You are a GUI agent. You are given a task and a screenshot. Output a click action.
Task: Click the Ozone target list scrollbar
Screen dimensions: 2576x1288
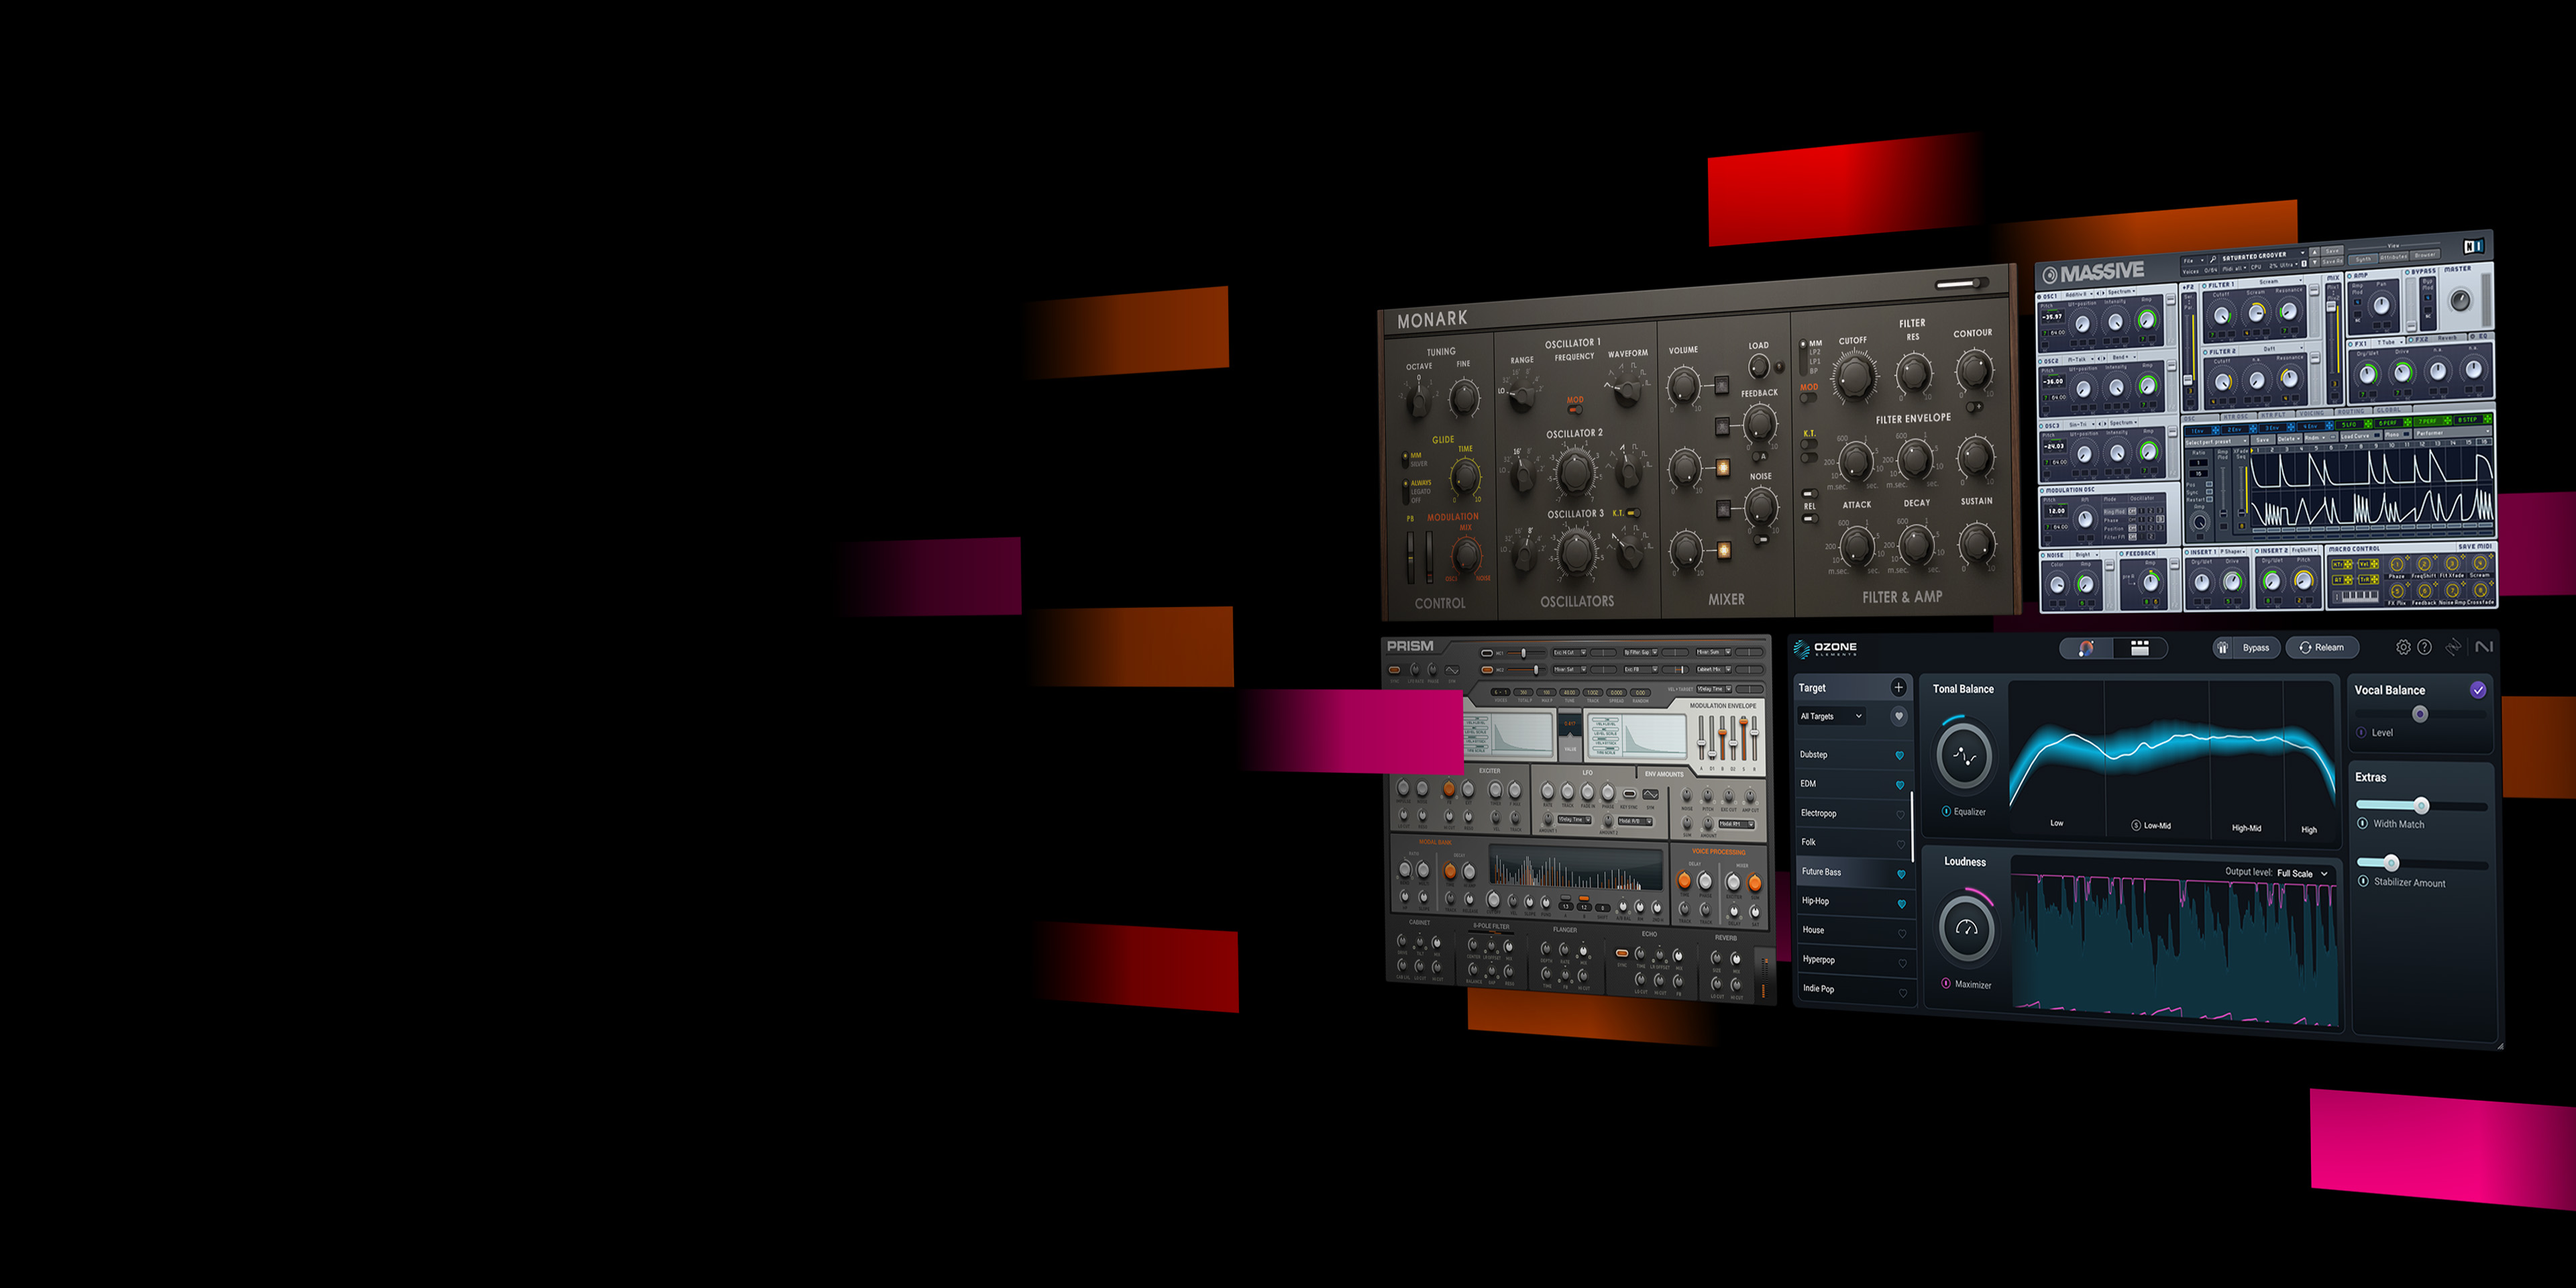coord(1912,826)
